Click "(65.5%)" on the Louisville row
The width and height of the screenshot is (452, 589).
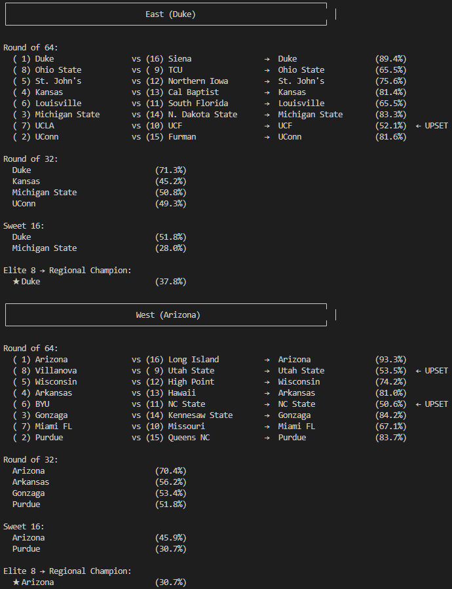pos(391,104)
